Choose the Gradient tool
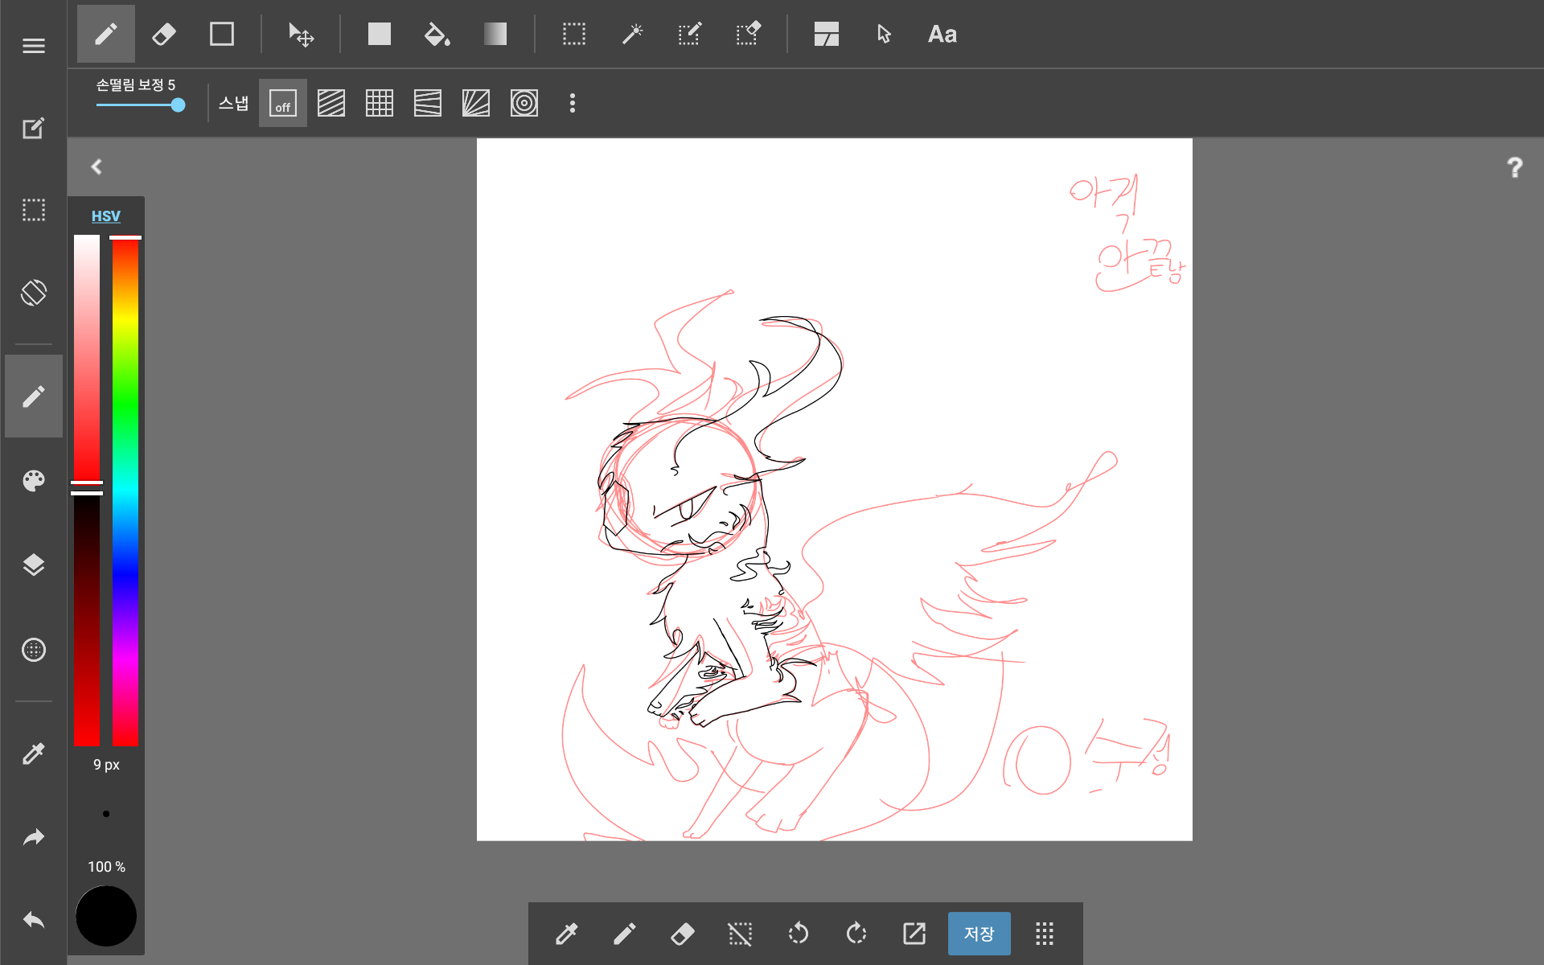The height and width of the screenshot is (965, 1544). pos(495,35)
